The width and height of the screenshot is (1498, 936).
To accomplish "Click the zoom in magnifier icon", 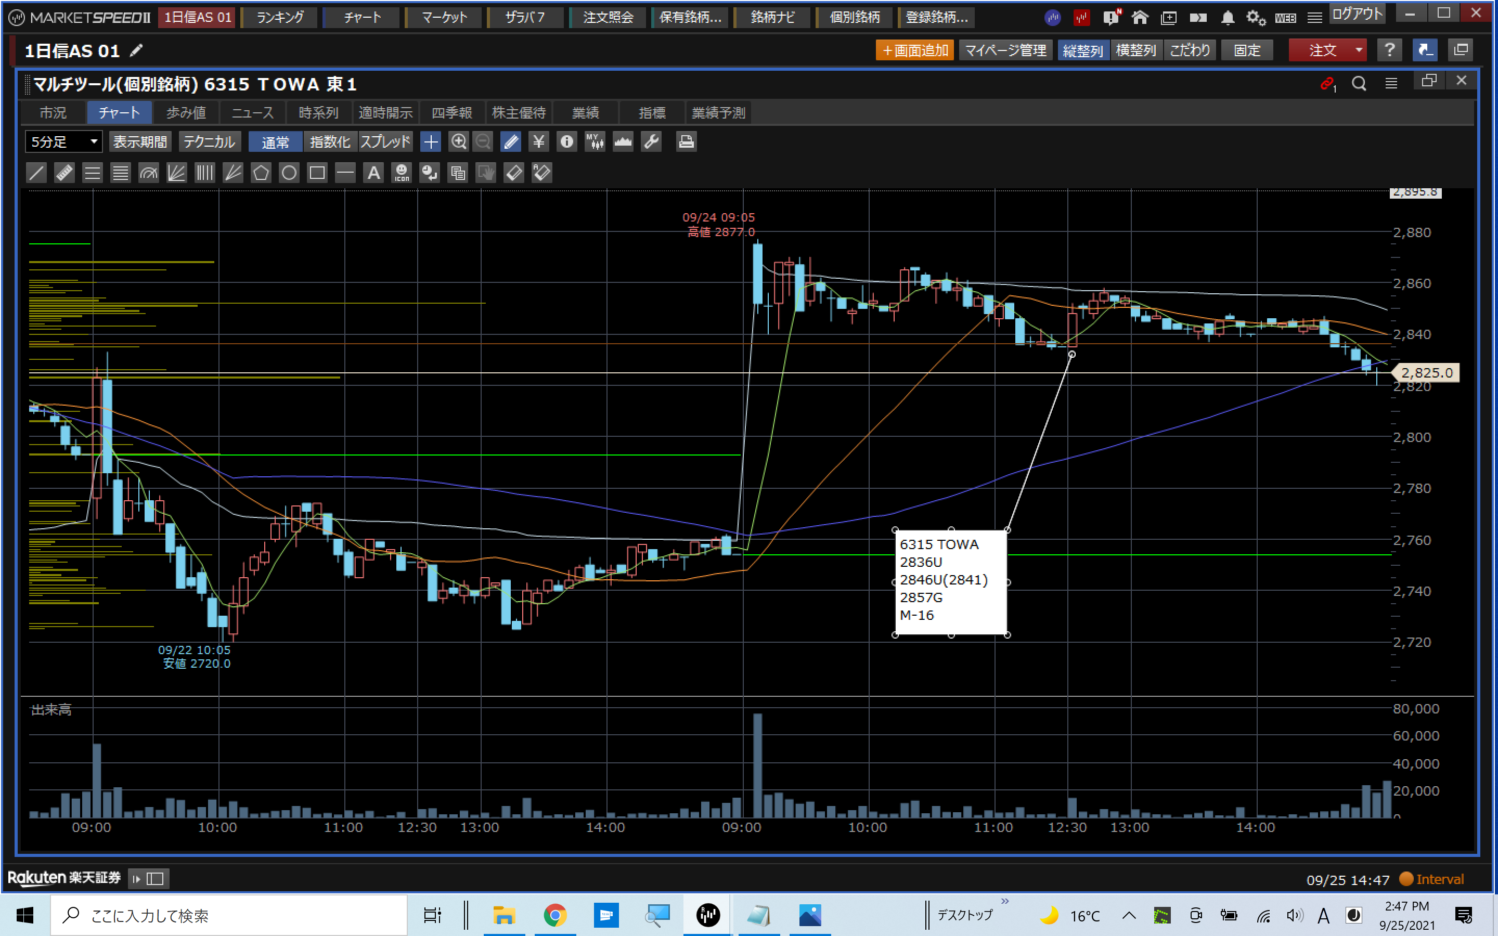I will tap(458, 142).
